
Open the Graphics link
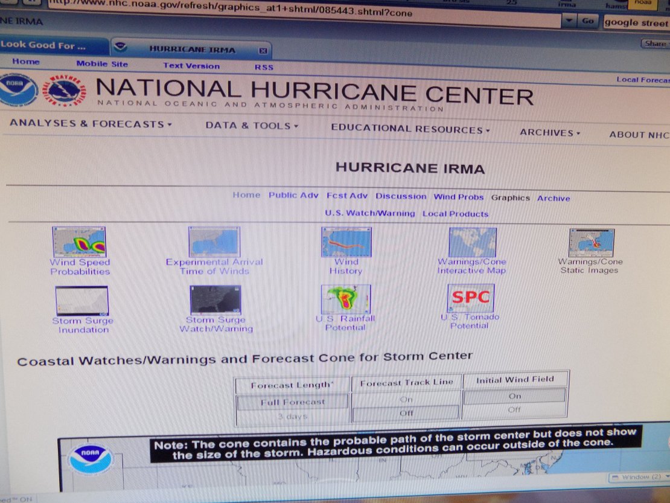pyautogui.click(x=510, y=198)
